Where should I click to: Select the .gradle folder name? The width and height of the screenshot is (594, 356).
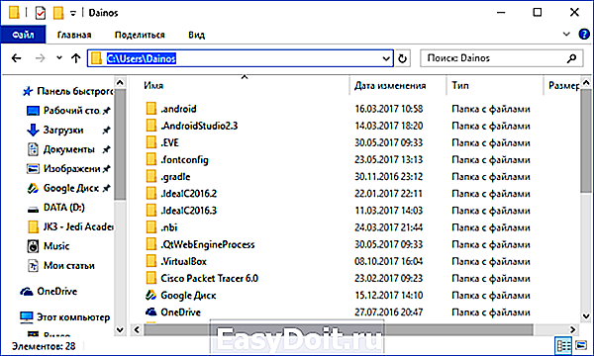[175, 177]
